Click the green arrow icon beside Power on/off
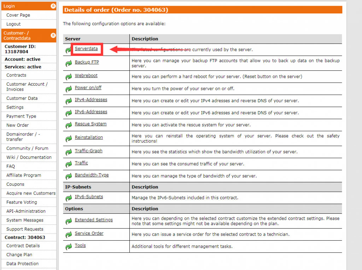Viewport: 362px width, 270px height. pos(69,89)
